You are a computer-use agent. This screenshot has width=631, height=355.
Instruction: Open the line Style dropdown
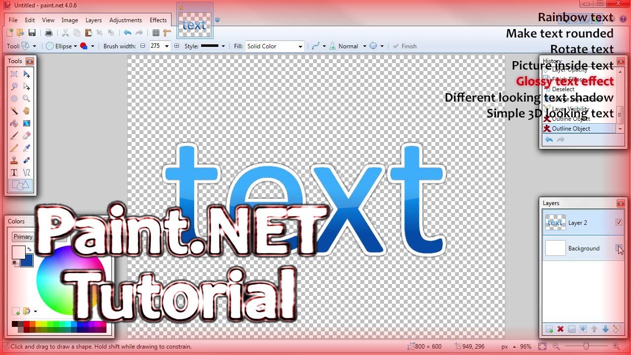pos(213,46)
